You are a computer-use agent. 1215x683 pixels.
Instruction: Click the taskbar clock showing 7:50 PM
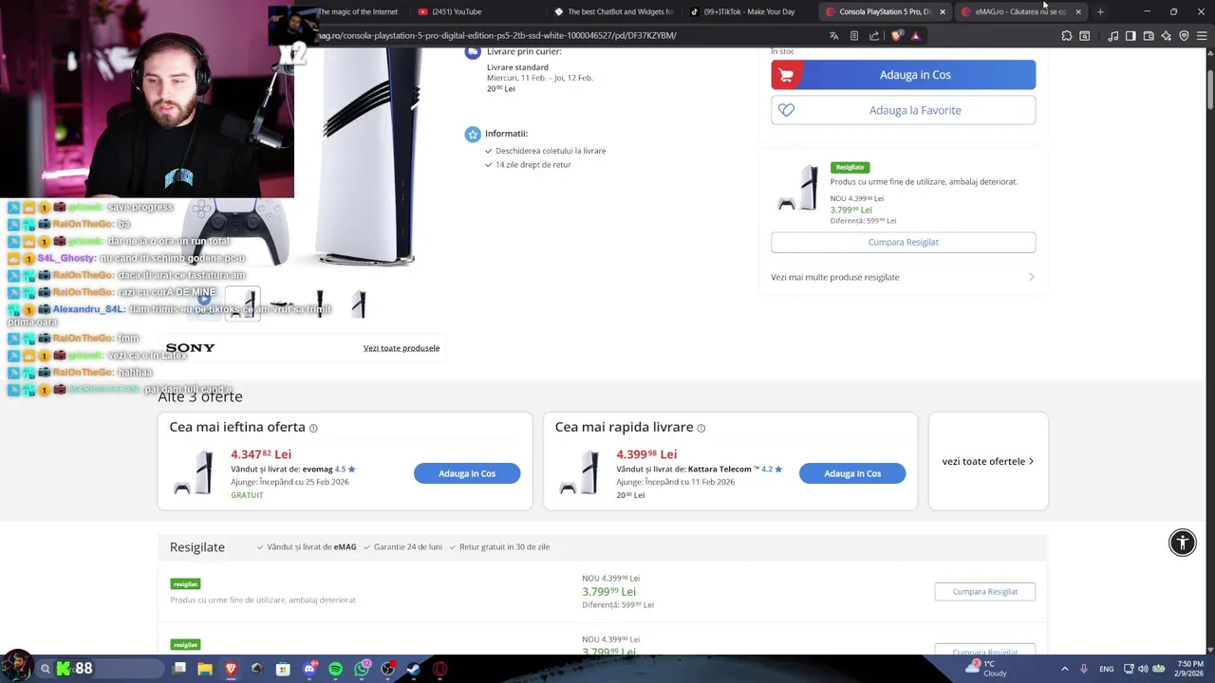(1190, 669)
